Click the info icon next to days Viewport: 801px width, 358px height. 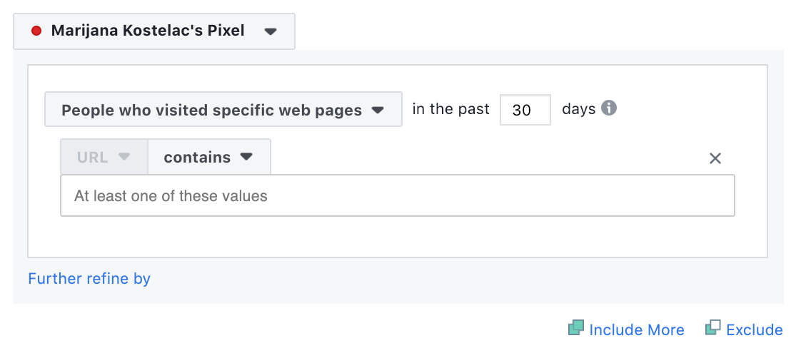point(609,108)
